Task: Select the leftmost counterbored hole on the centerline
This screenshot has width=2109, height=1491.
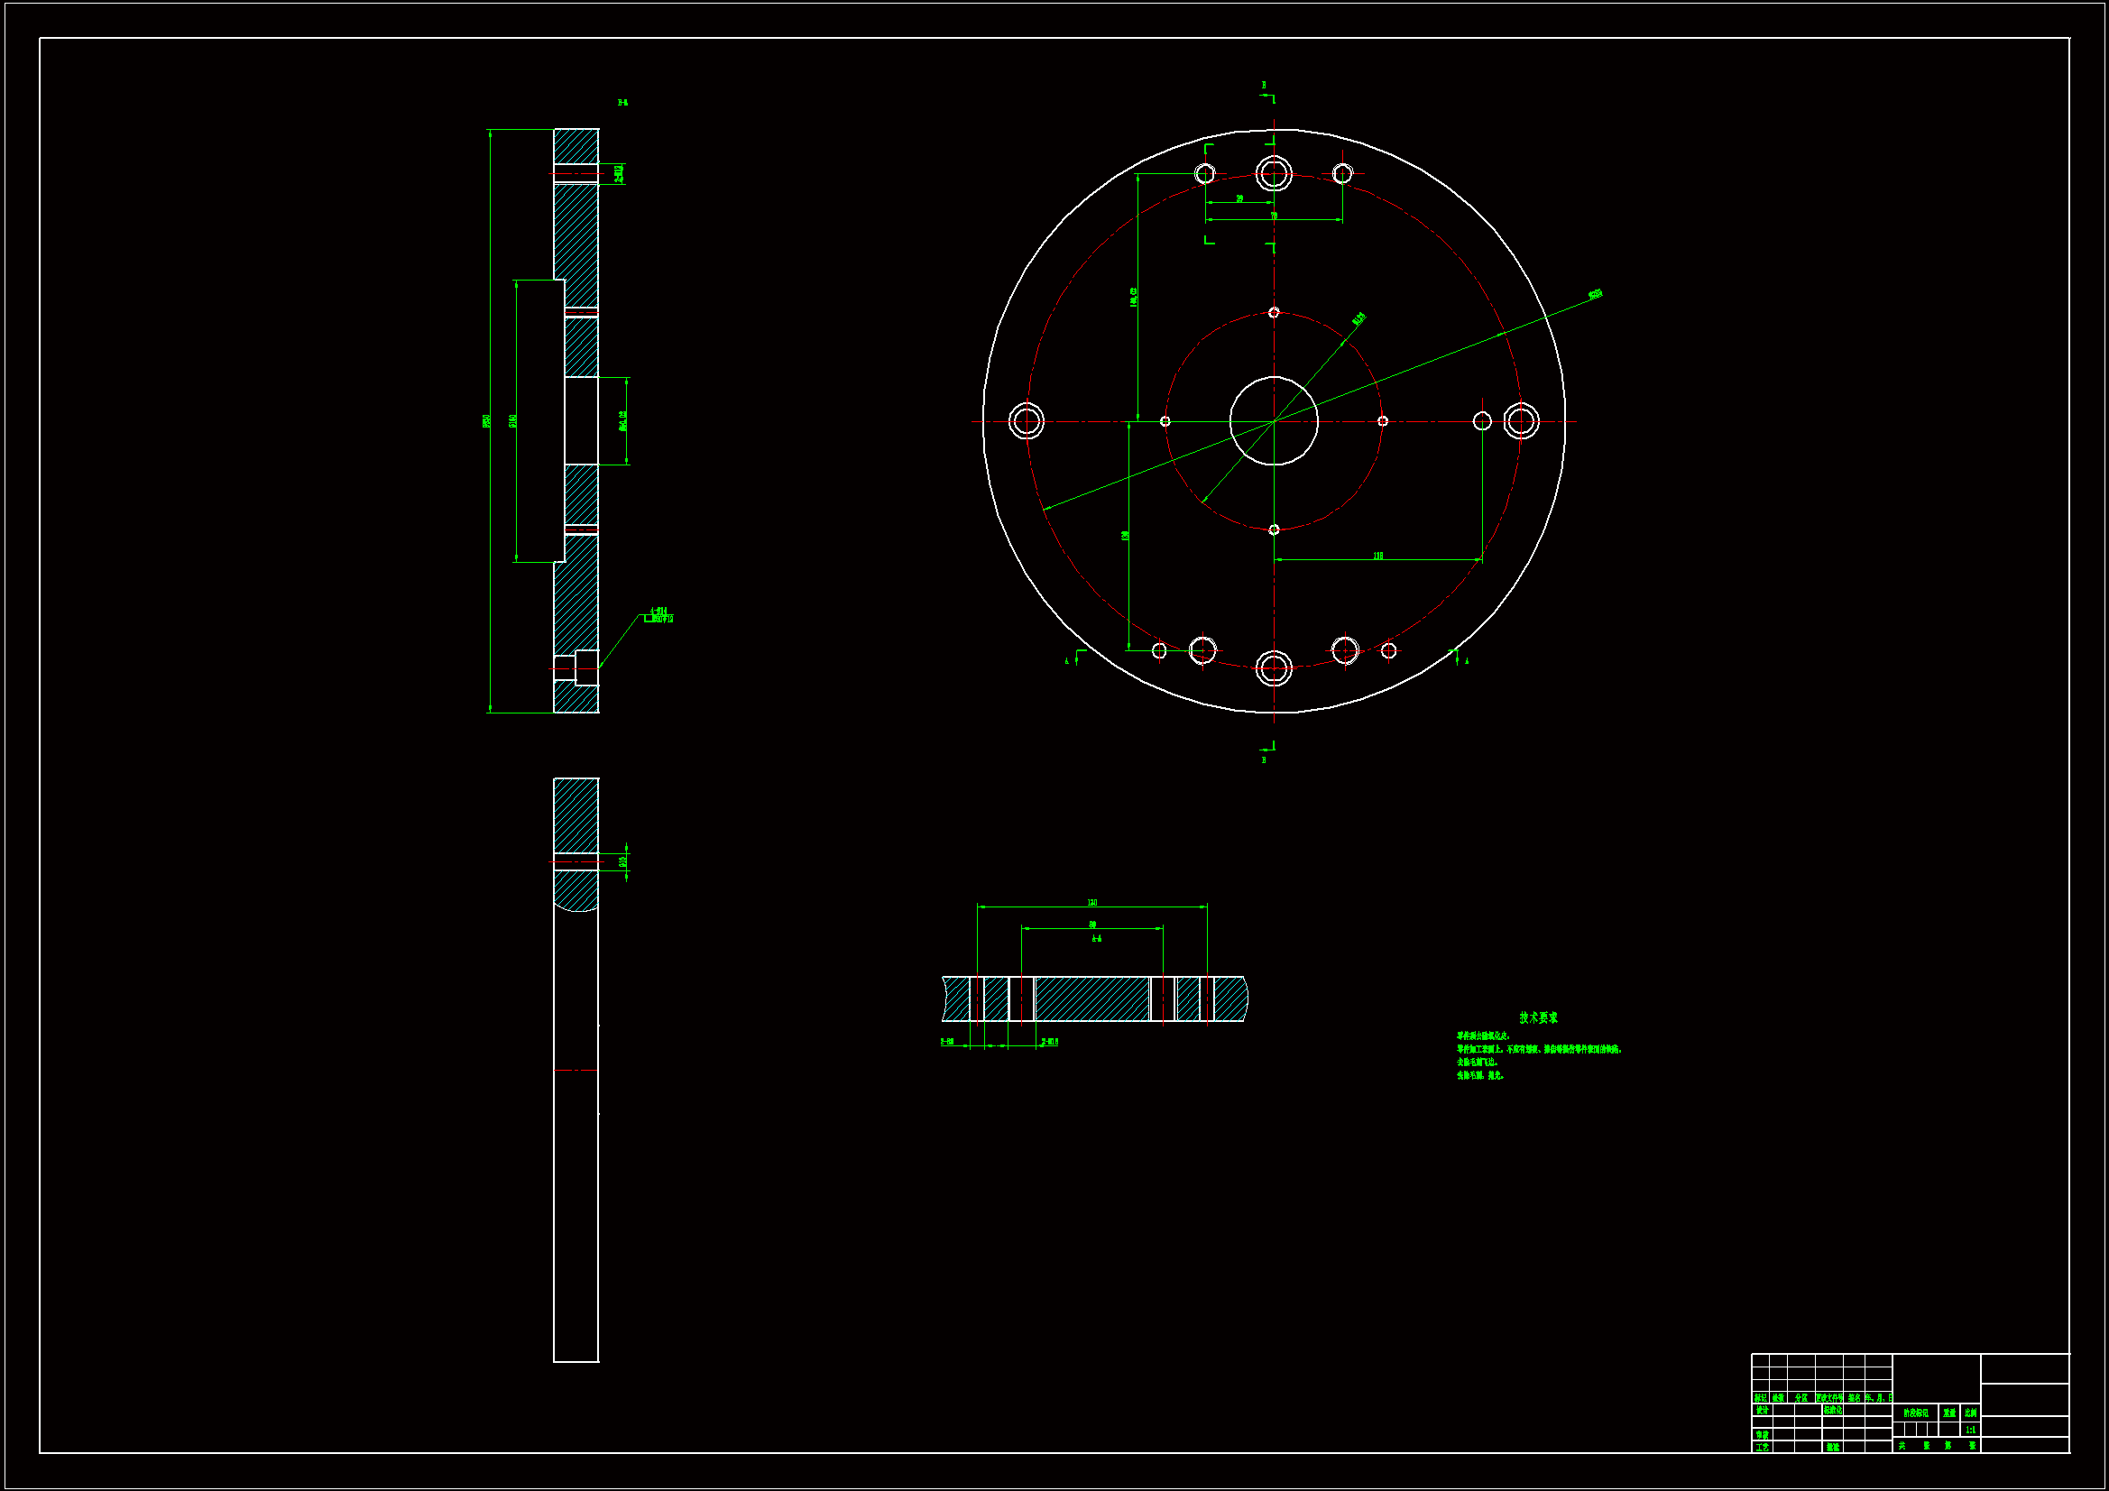Action: [x=1026, y=420]
